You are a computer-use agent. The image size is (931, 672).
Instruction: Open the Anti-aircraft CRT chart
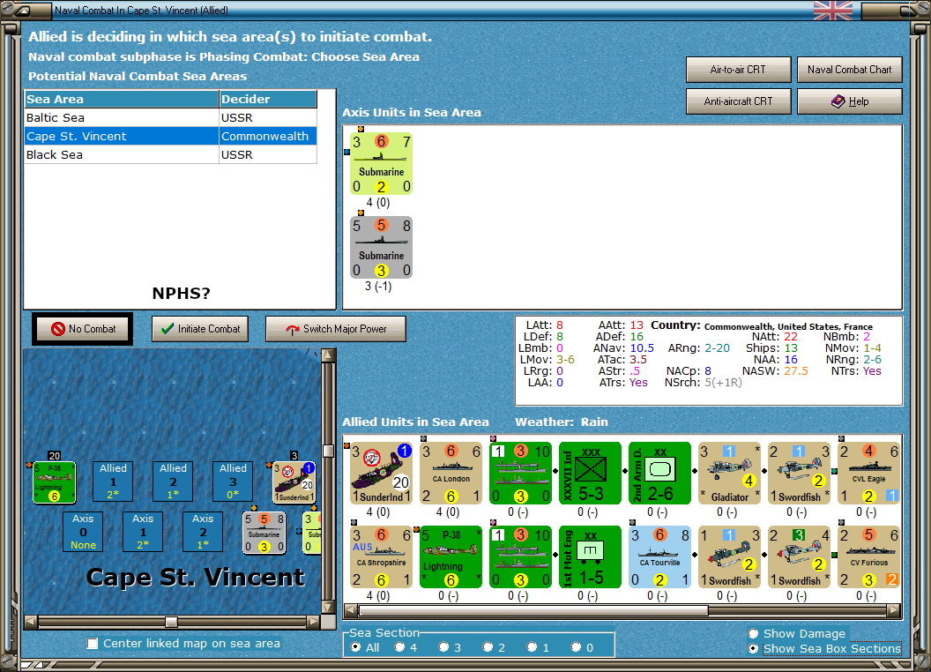coord(739,101)
